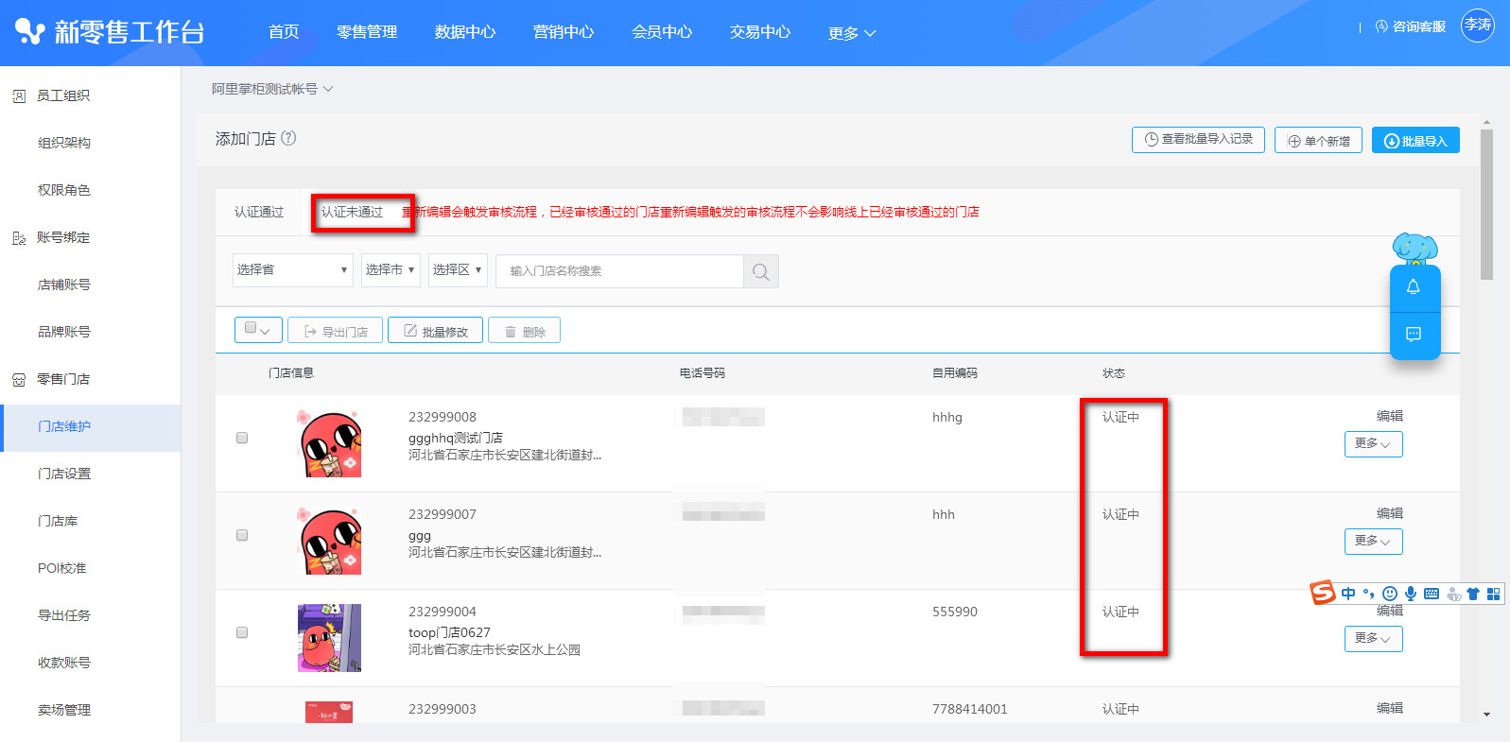Viewport: 1510px width, 742px height.
Task: Click the help question mark beside 添加门店
Action: click(288, 138)
